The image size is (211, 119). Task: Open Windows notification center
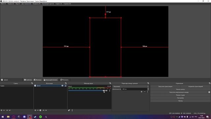(x=208, y=117)
